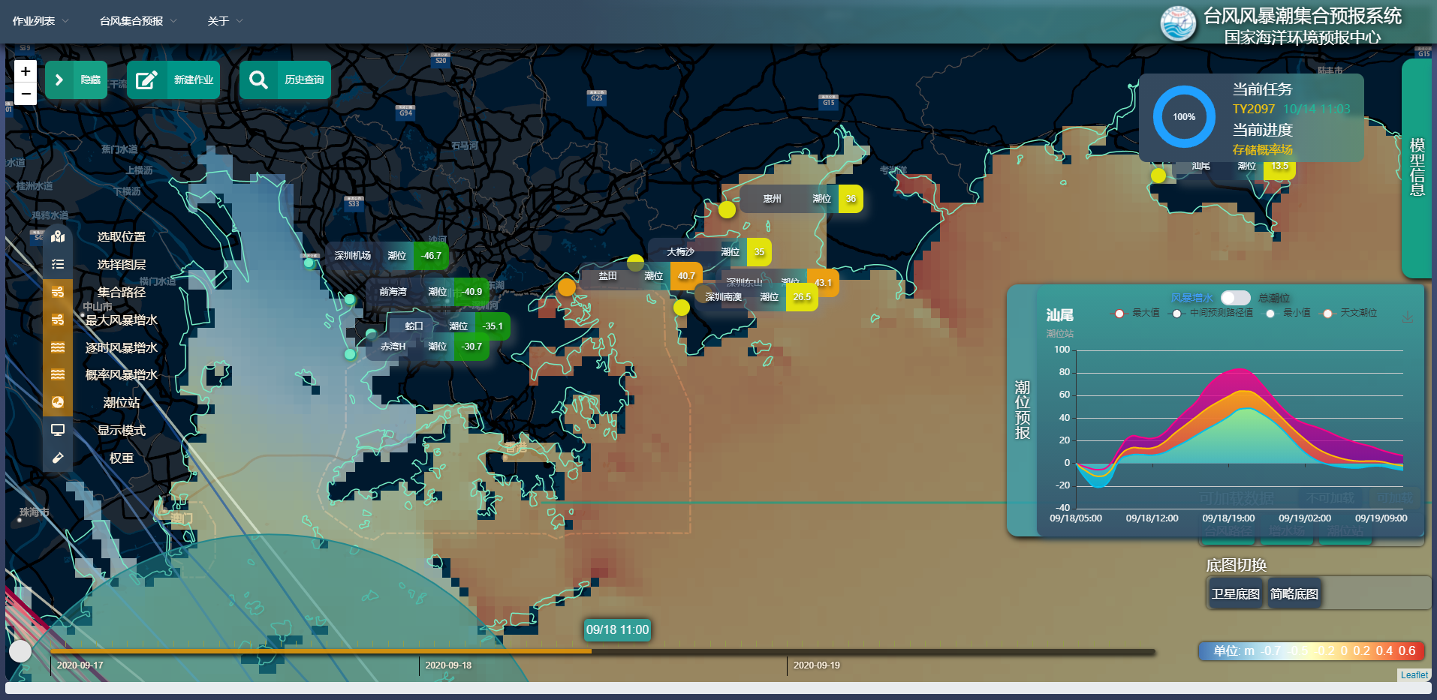The width and height of the screenshot is (1437, 700).
Task: Click the 2020-09-19 timeline date marker
Action: [817, 665]
